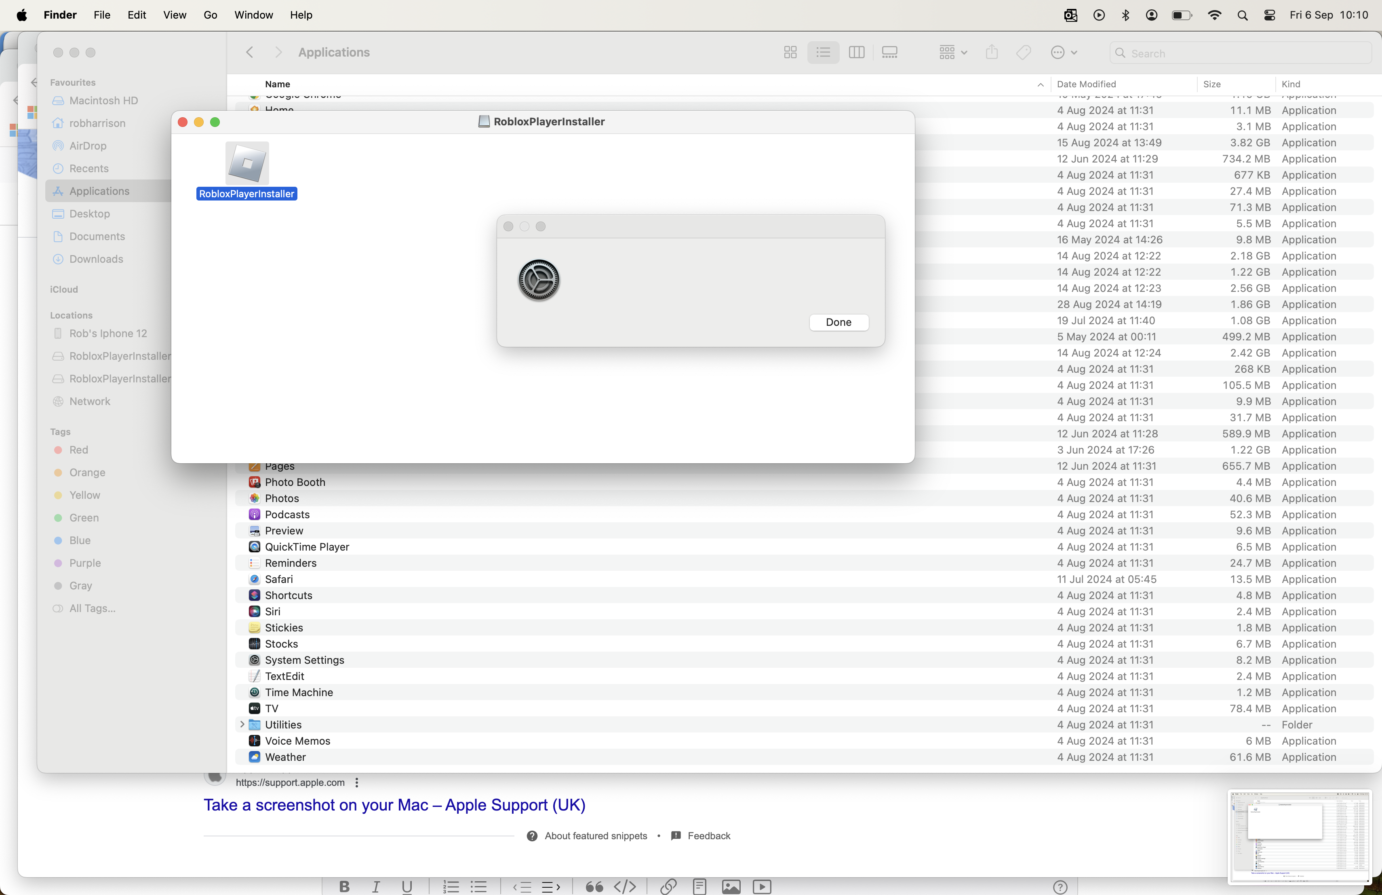Open the Group By dropdown

pos(952,53)
